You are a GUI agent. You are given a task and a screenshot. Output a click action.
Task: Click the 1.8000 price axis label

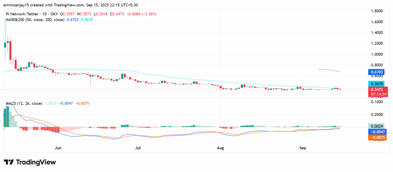coord(378,11)
